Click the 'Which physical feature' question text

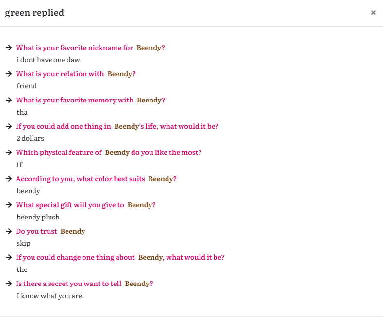109,152
